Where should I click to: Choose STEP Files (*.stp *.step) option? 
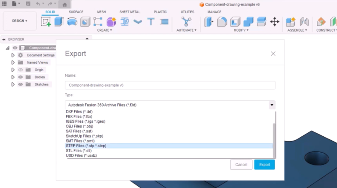[x=86, y=145]
